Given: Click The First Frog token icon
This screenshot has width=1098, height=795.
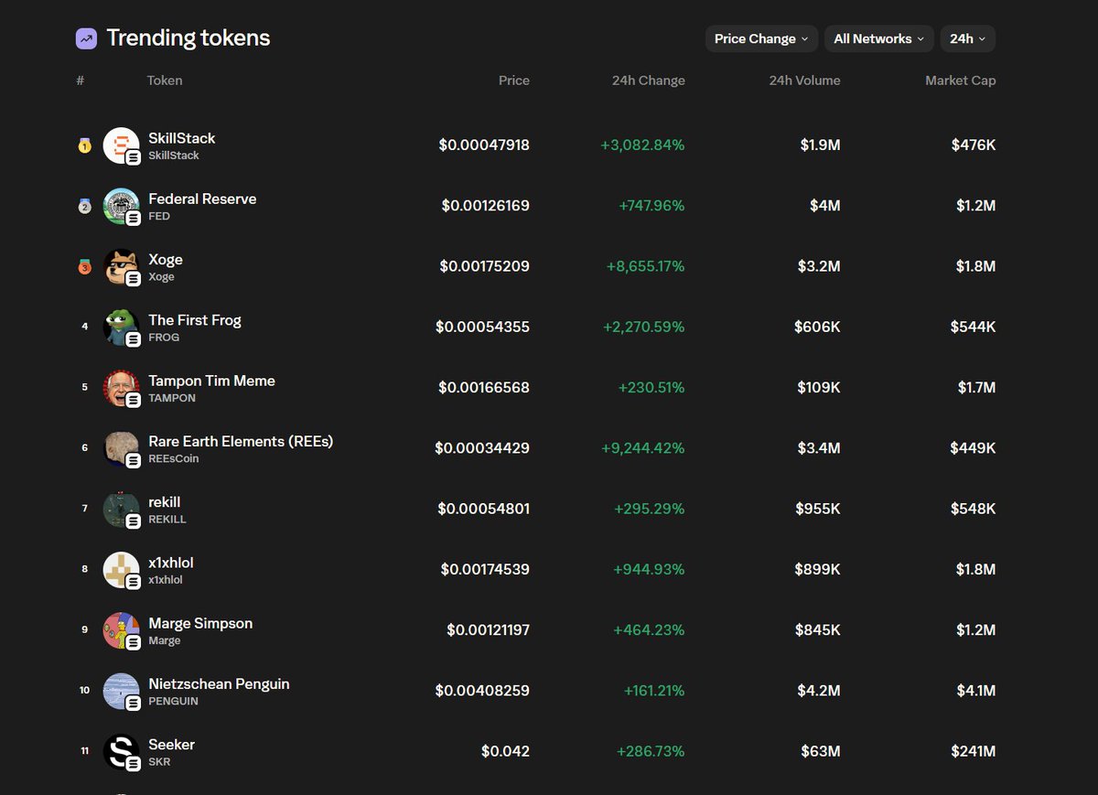Looking at the screenshot, I should (x=122, y=327).
